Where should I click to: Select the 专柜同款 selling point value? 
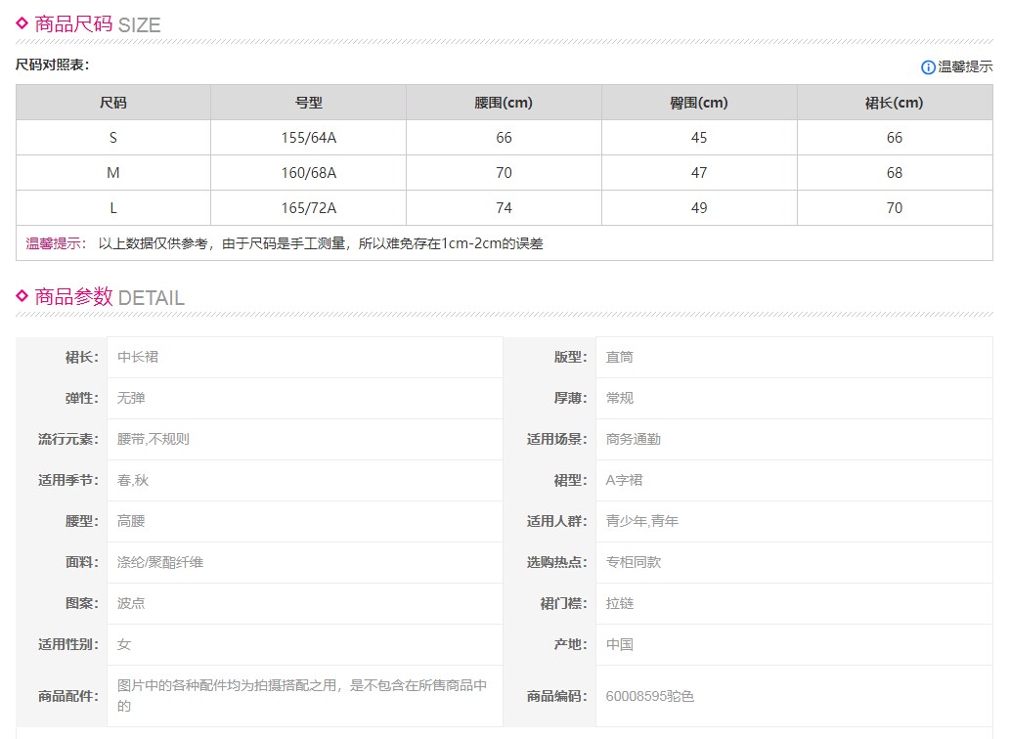[x=634, y=562]
